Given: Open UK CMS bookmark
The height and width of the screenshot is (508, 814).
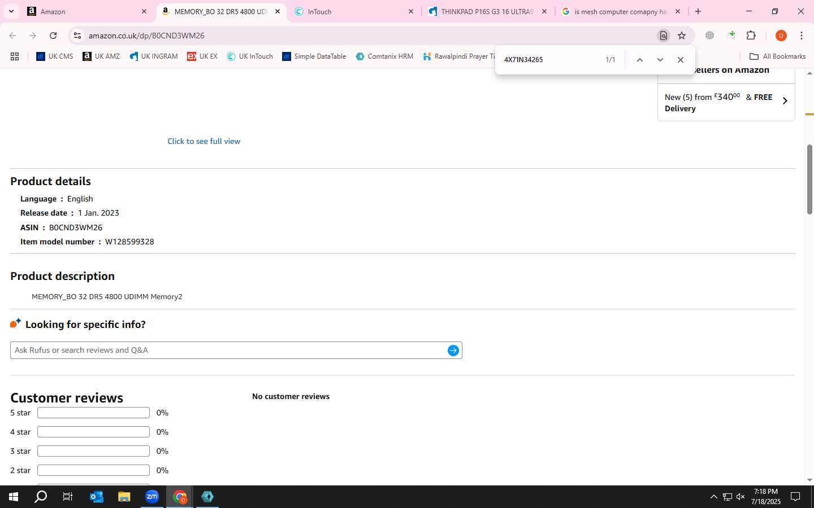Looking at the screenshot, I should point(54,56).
